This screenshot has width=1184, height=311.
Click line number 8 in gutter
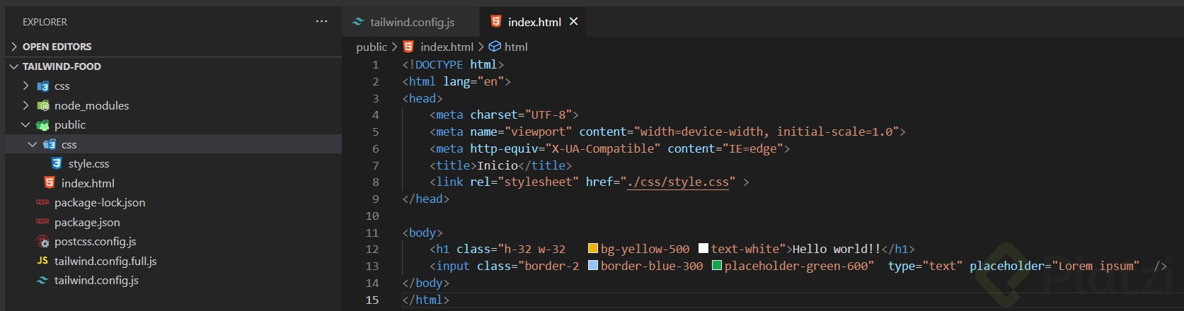[x=376, y=182]
